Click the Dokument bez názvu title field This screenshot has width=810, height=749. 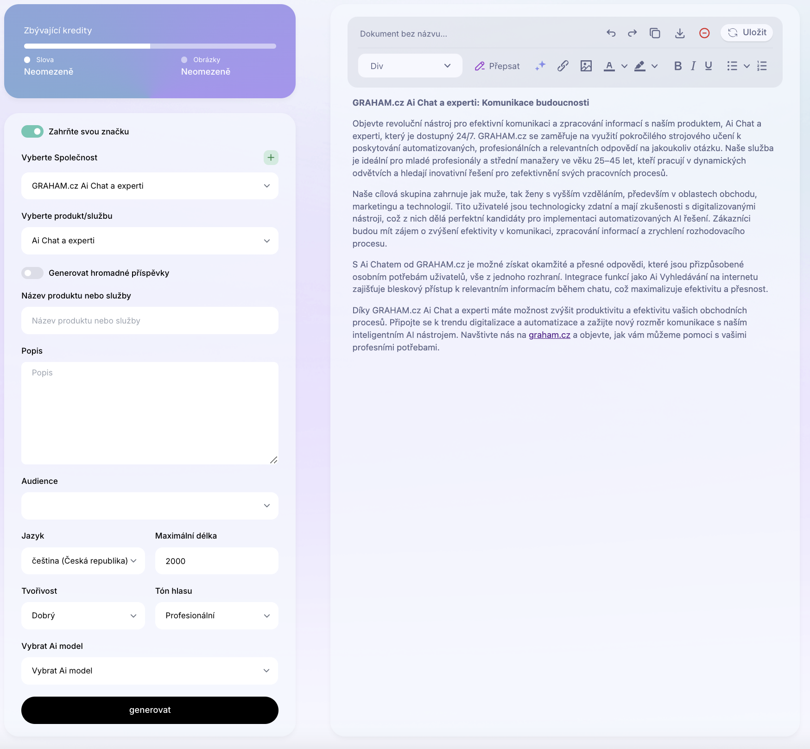point(403,34)
